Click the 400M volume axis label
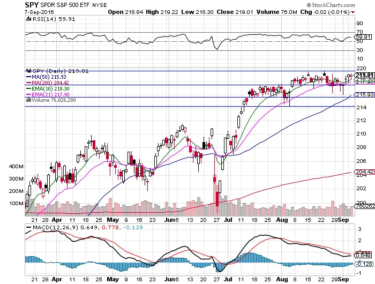Viewport: 375px width, 284px height. click(x=16, y=166)
